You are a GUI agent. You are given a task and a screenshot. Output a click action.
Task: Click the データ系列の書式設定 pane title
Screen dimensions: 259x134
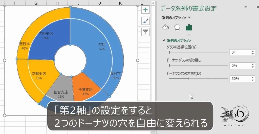[188, 8]
